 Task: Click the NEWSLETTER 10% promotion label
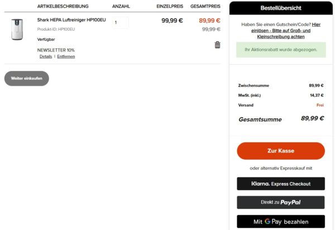click(56, 50)
